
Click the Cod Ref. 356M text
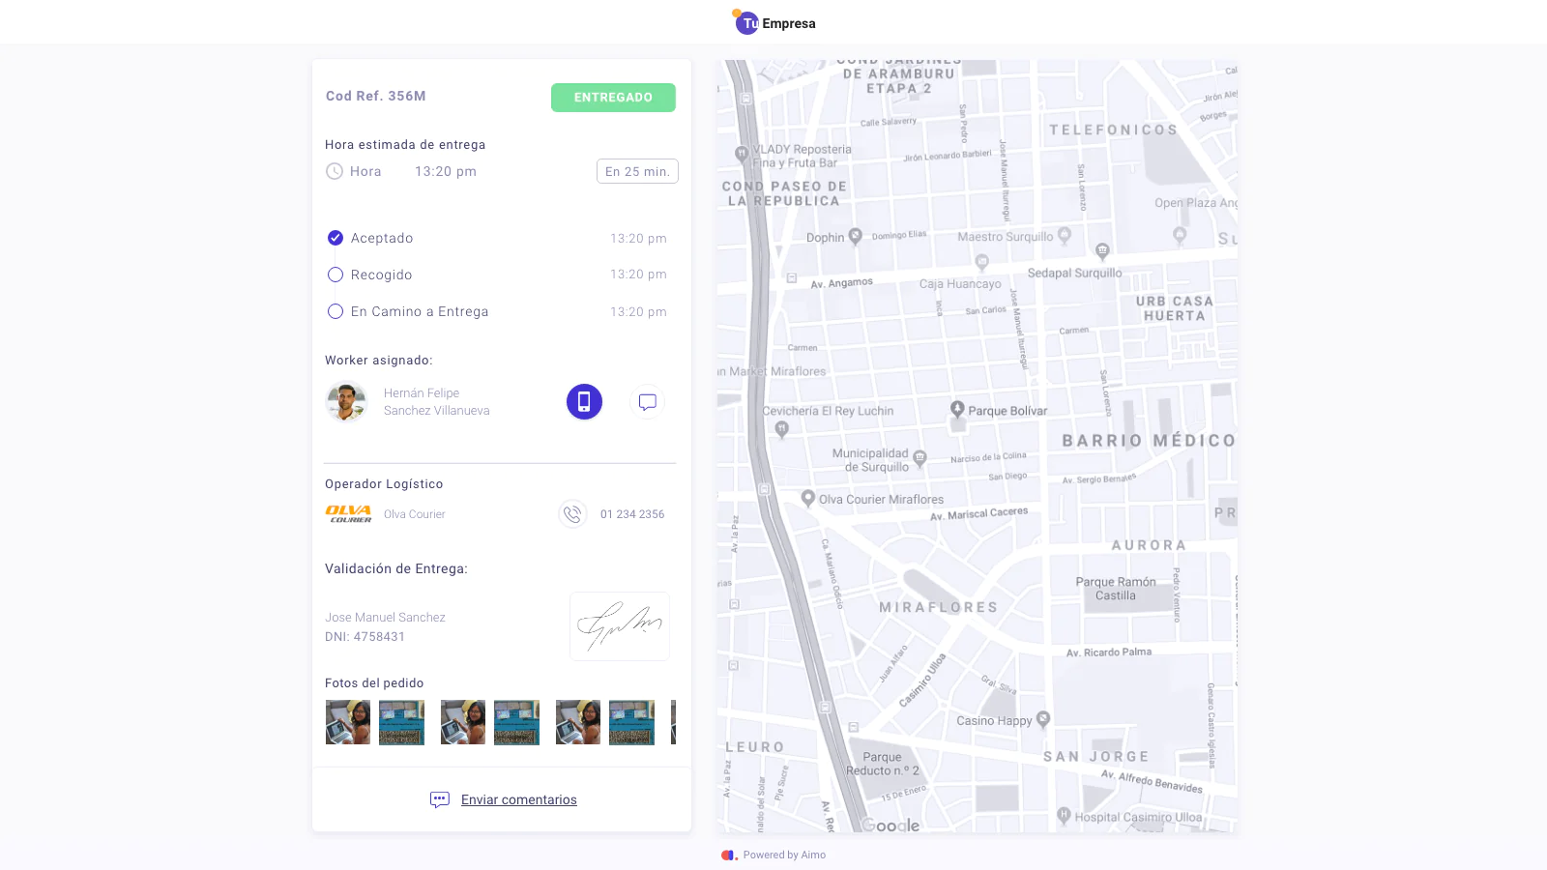point(376,96)
